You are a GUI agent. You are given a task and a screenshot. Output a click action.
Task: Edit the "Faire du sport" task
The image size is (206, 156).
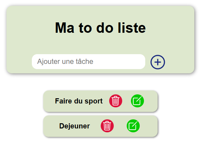(137, 101)
